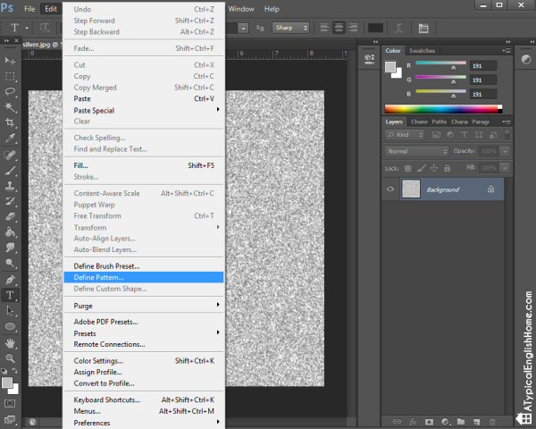Select the Zoom tool
This screenshot has width=536, height=429.
10,358
